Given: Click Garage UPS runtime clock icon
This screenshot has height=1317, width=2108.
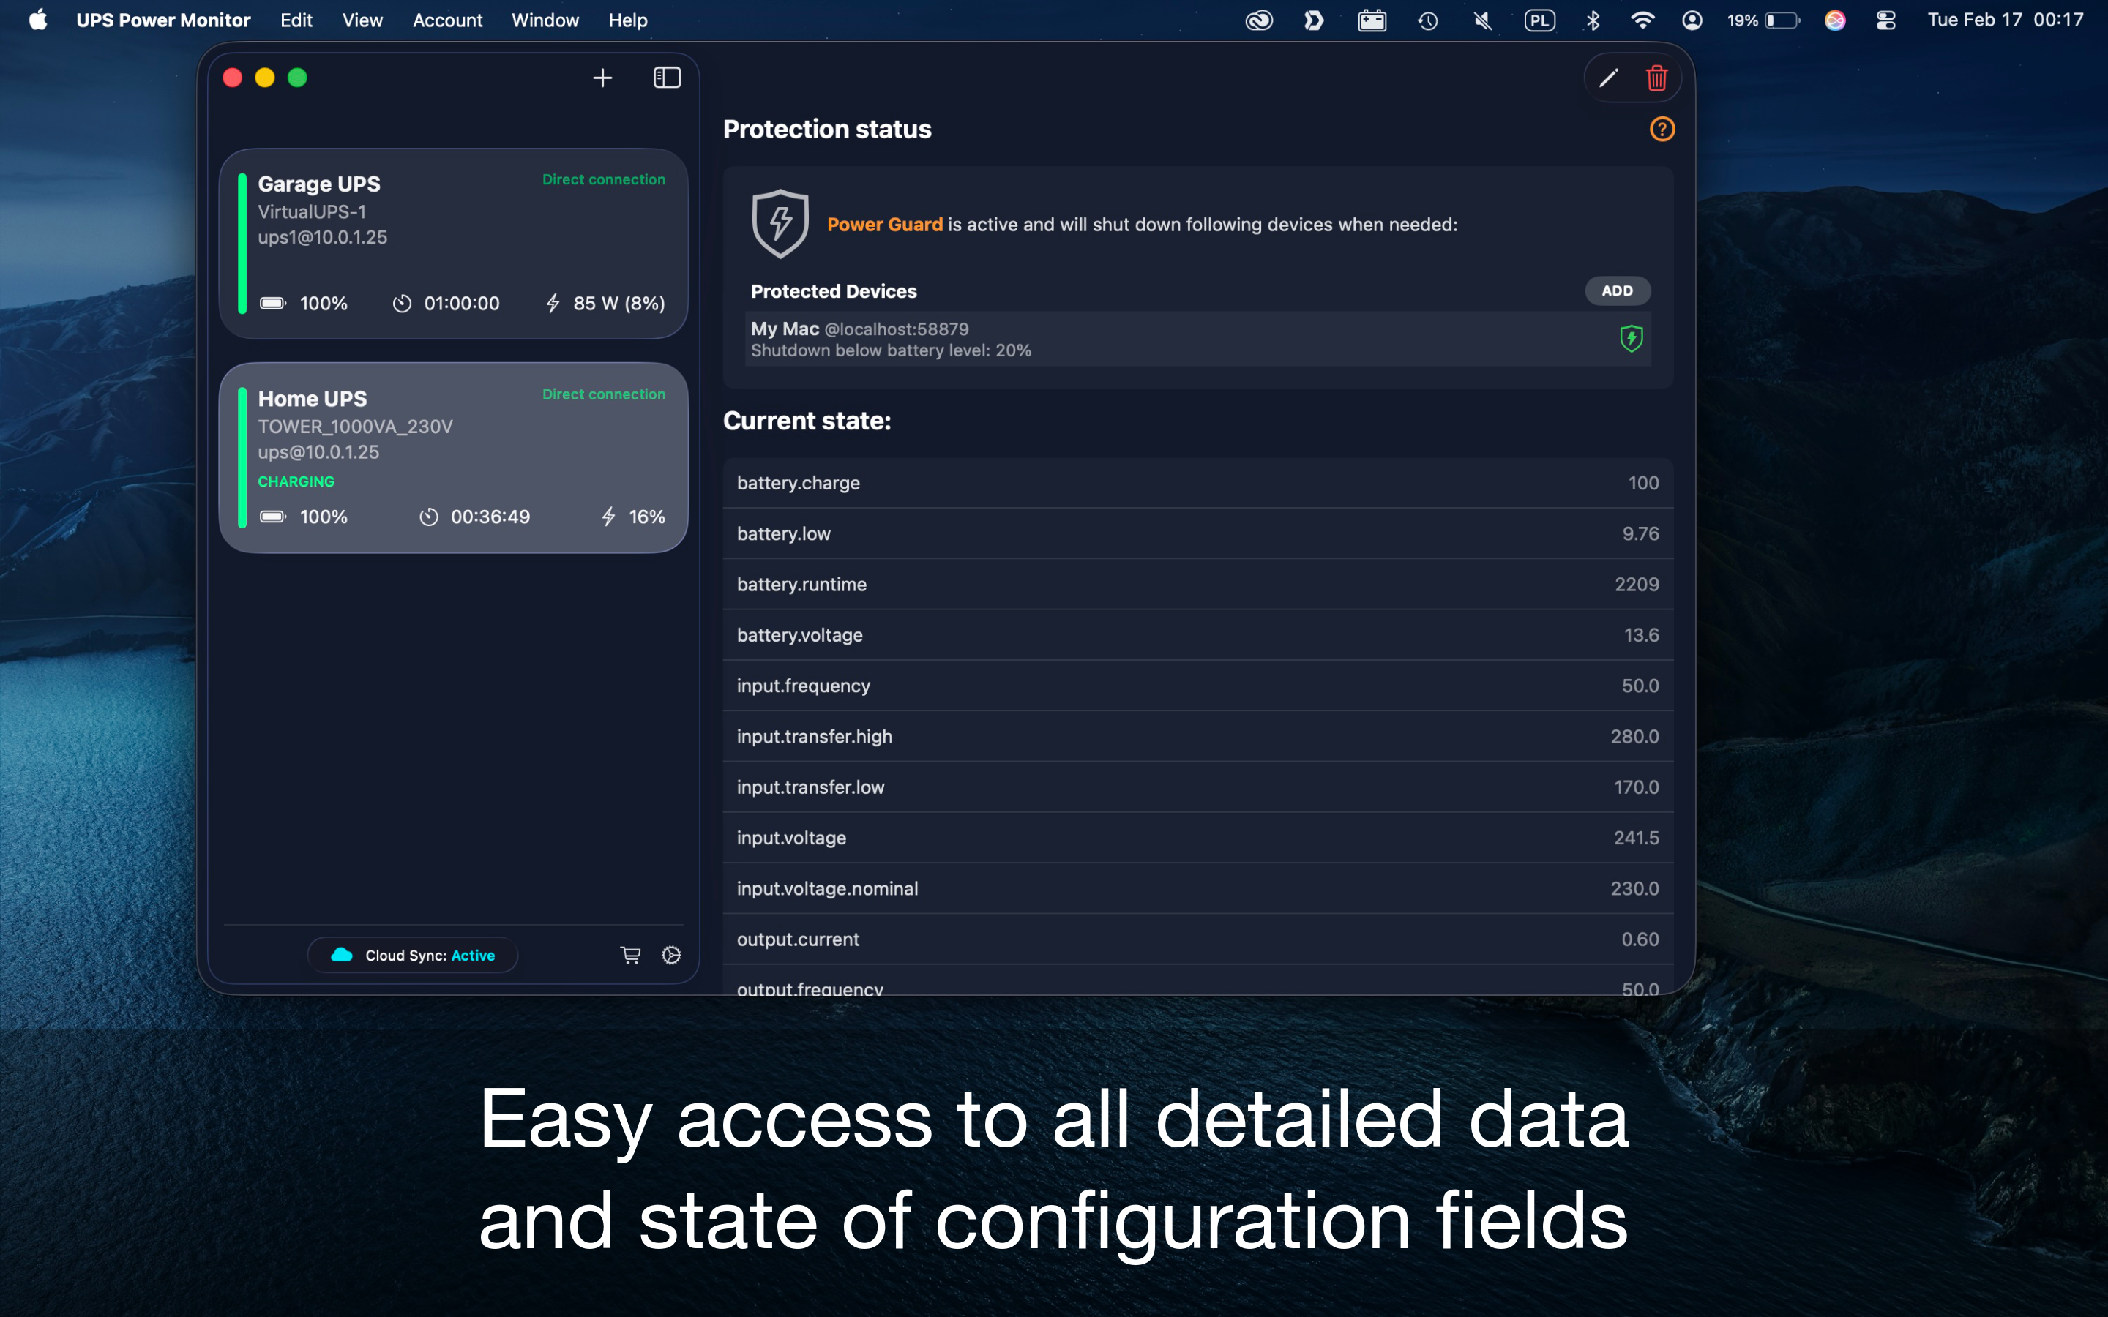Looking at the screenshot, I should point(402,303).
